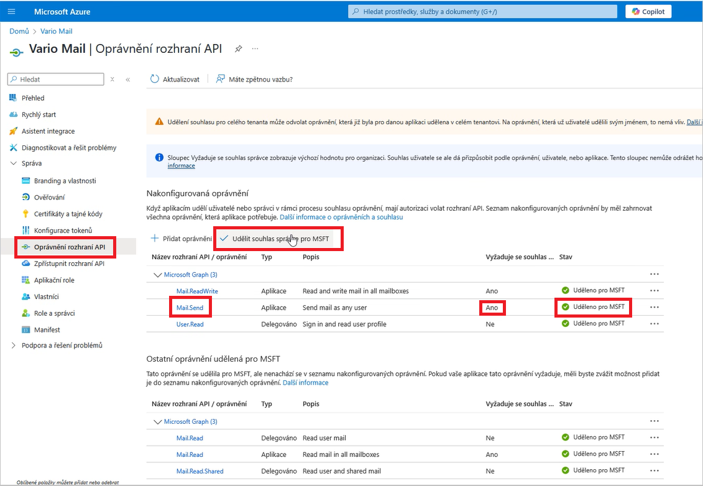Screen dimensions: 703x486
Task: Open the Mail.Send permission link
Action: [190, 308]
